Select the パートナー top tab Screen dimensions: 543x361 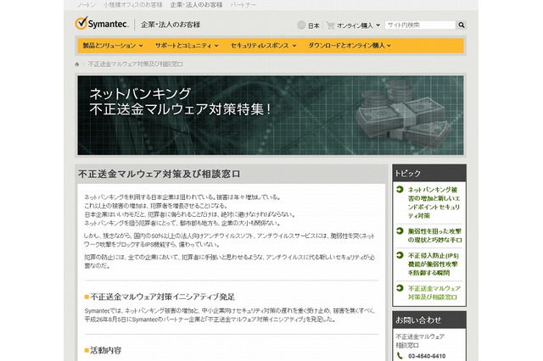(x=244, y=5)
